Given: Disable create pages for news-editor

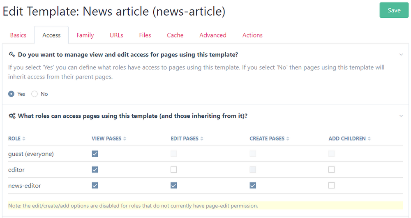Looking at the screenshot, I should tap(253, 186).
